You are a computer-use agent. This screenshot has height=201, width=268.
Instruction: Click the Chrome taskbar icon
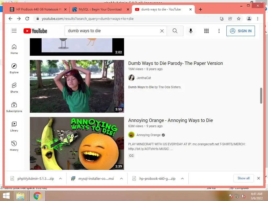[x=37, y=196]
